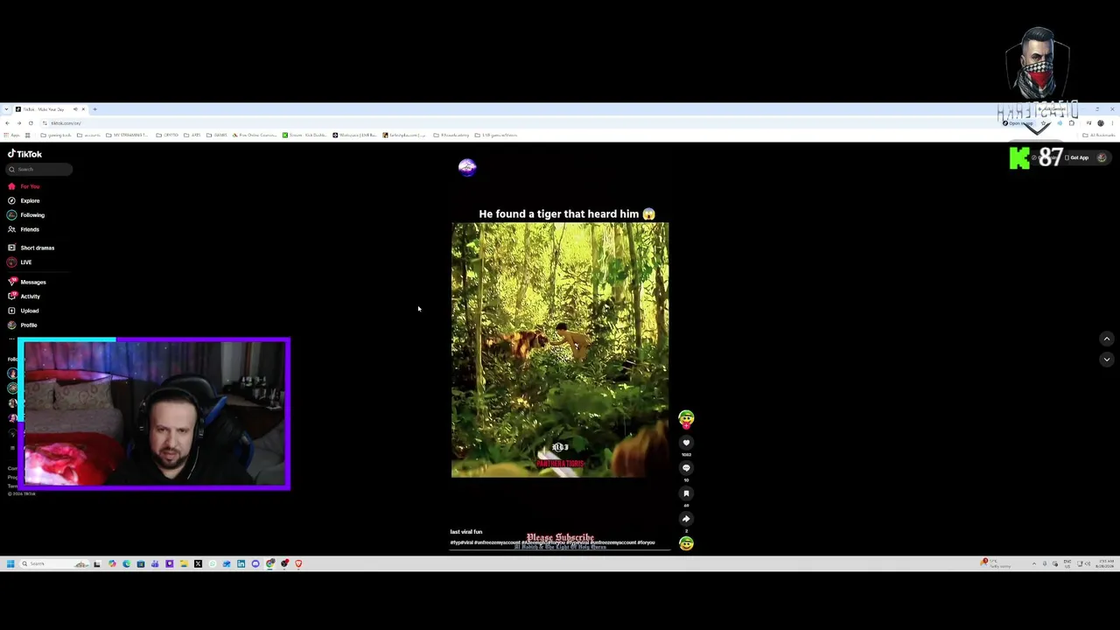
Task: Open TikTok Messages
Action: (27, 282)
